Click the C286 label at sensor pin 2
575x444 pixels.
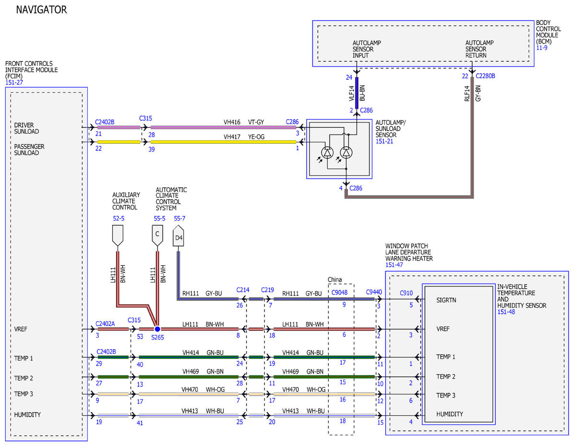coord(366,110)
